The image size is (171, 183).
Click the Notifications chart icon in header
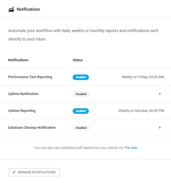11,9
